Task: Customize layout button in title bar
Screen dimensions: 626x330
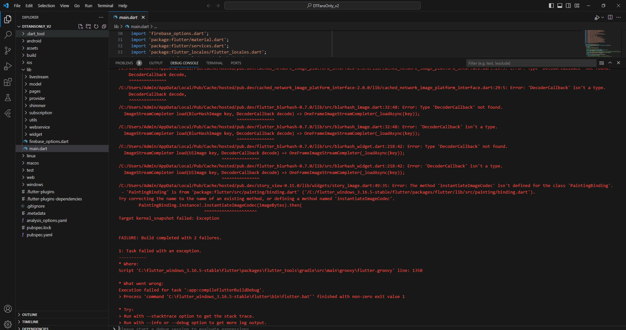Action: (577, 6)
